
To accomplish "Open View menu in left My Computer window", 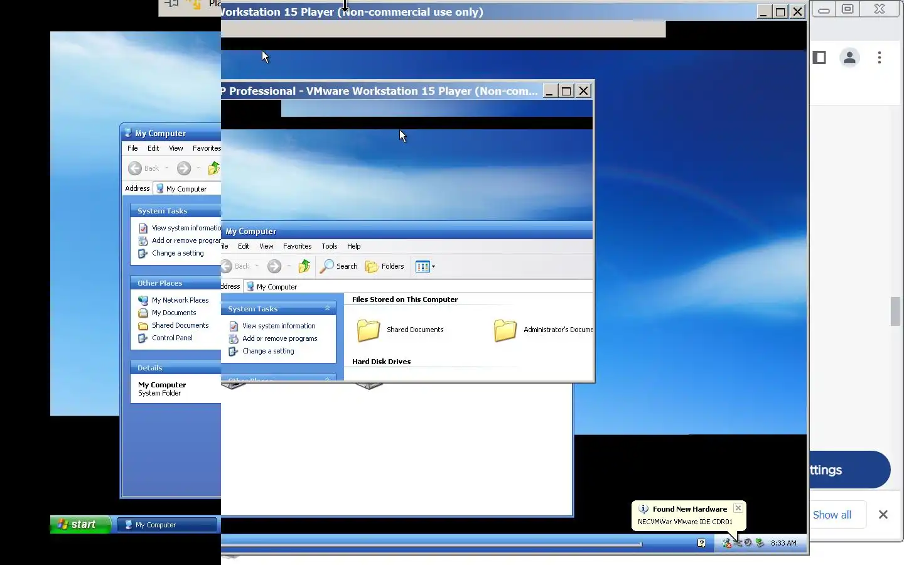I will point(176,148).
